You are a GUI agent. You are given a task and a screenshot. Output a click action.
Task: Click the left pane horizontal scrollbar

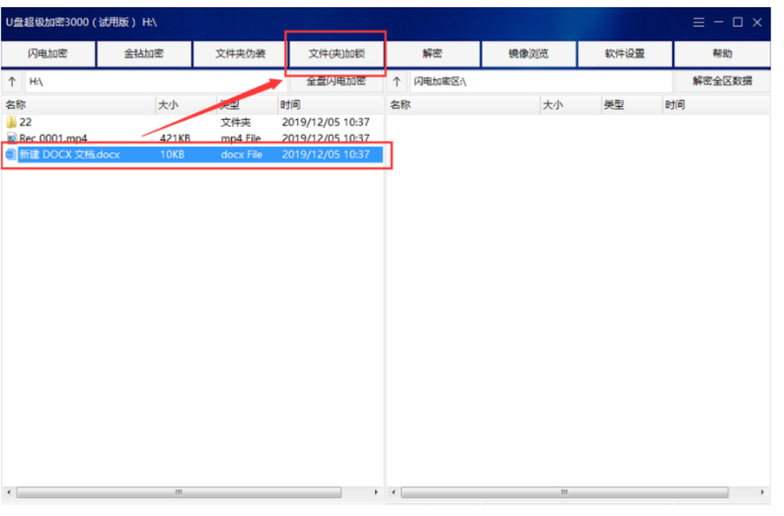[192, 493]
